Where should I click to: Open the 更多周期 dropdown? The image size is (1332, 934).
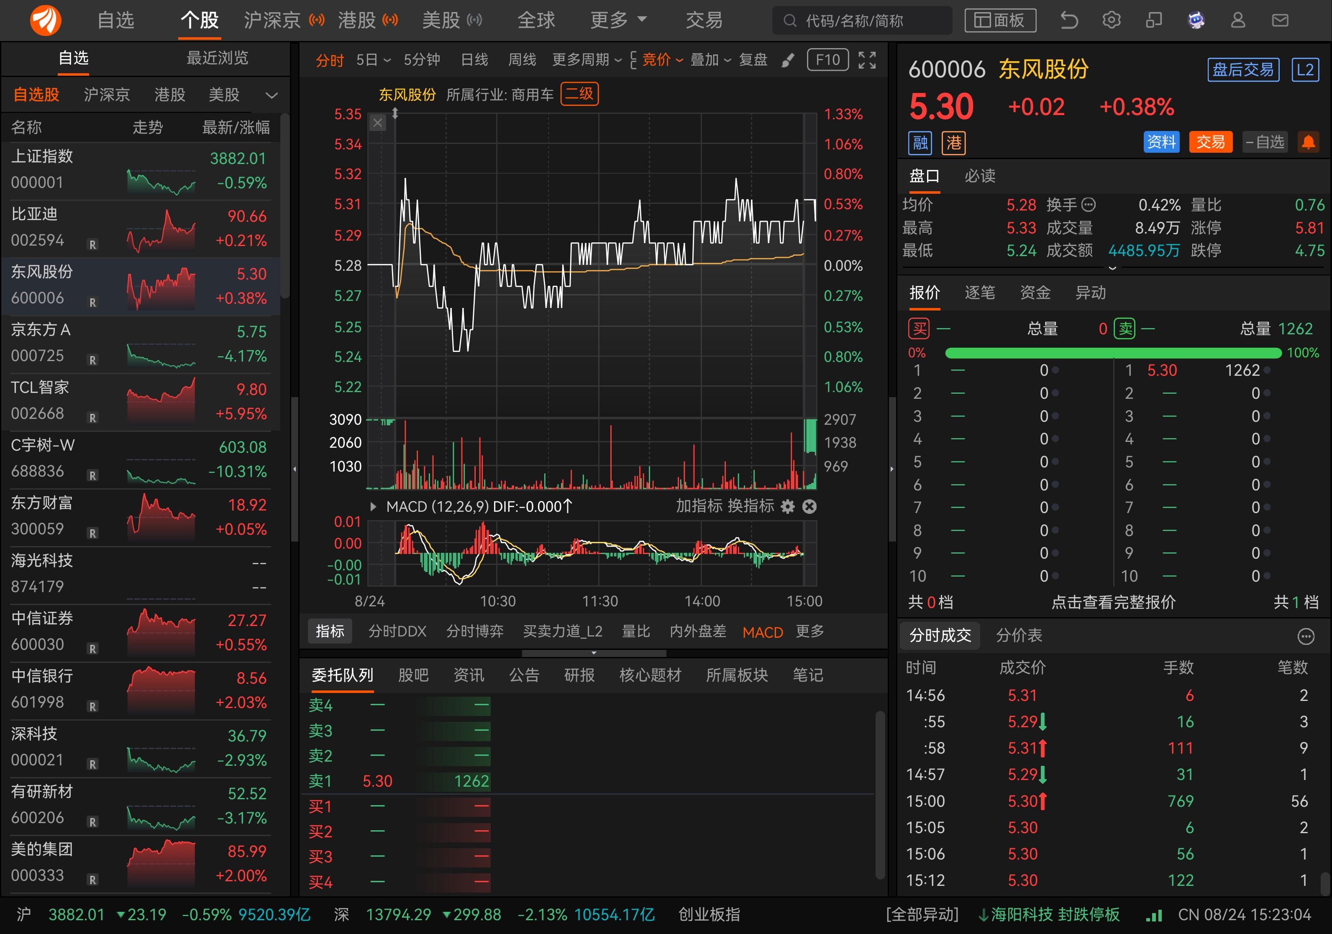coord(587,60)
